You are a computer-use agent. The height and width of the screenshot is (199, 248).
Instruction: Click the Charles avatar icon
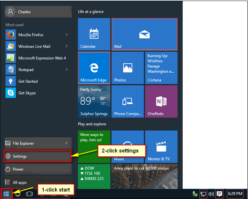click(x=10, y=12)
